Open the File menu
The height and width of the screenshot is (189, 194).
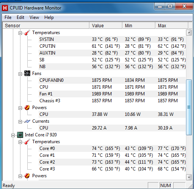(8, 17)
